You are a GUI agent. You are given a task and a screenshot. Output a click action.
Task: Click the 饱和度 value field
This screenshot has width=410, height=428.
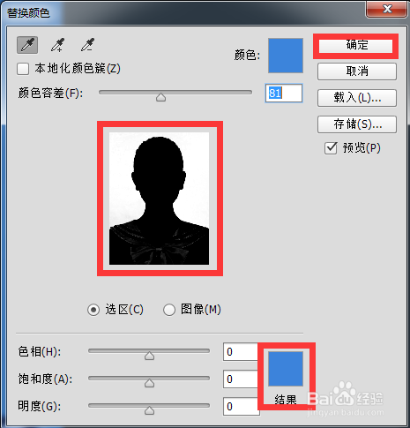click(x=241, y=379)
